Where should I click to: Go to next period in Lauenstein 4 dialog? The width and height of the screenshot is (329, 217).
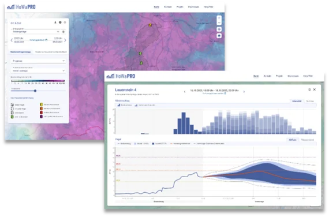pyautogui.click(x=244, y=92)
